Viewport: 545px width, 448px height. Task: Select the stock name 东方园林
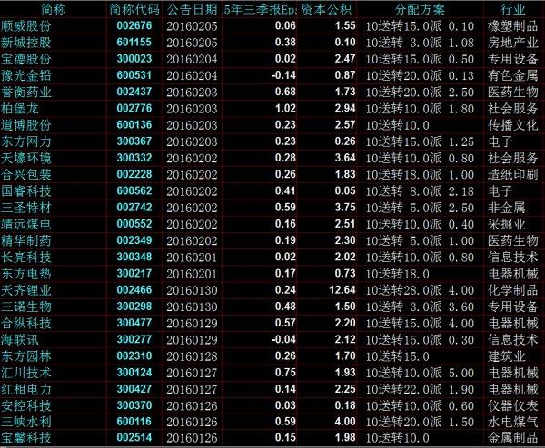point(26,356)
